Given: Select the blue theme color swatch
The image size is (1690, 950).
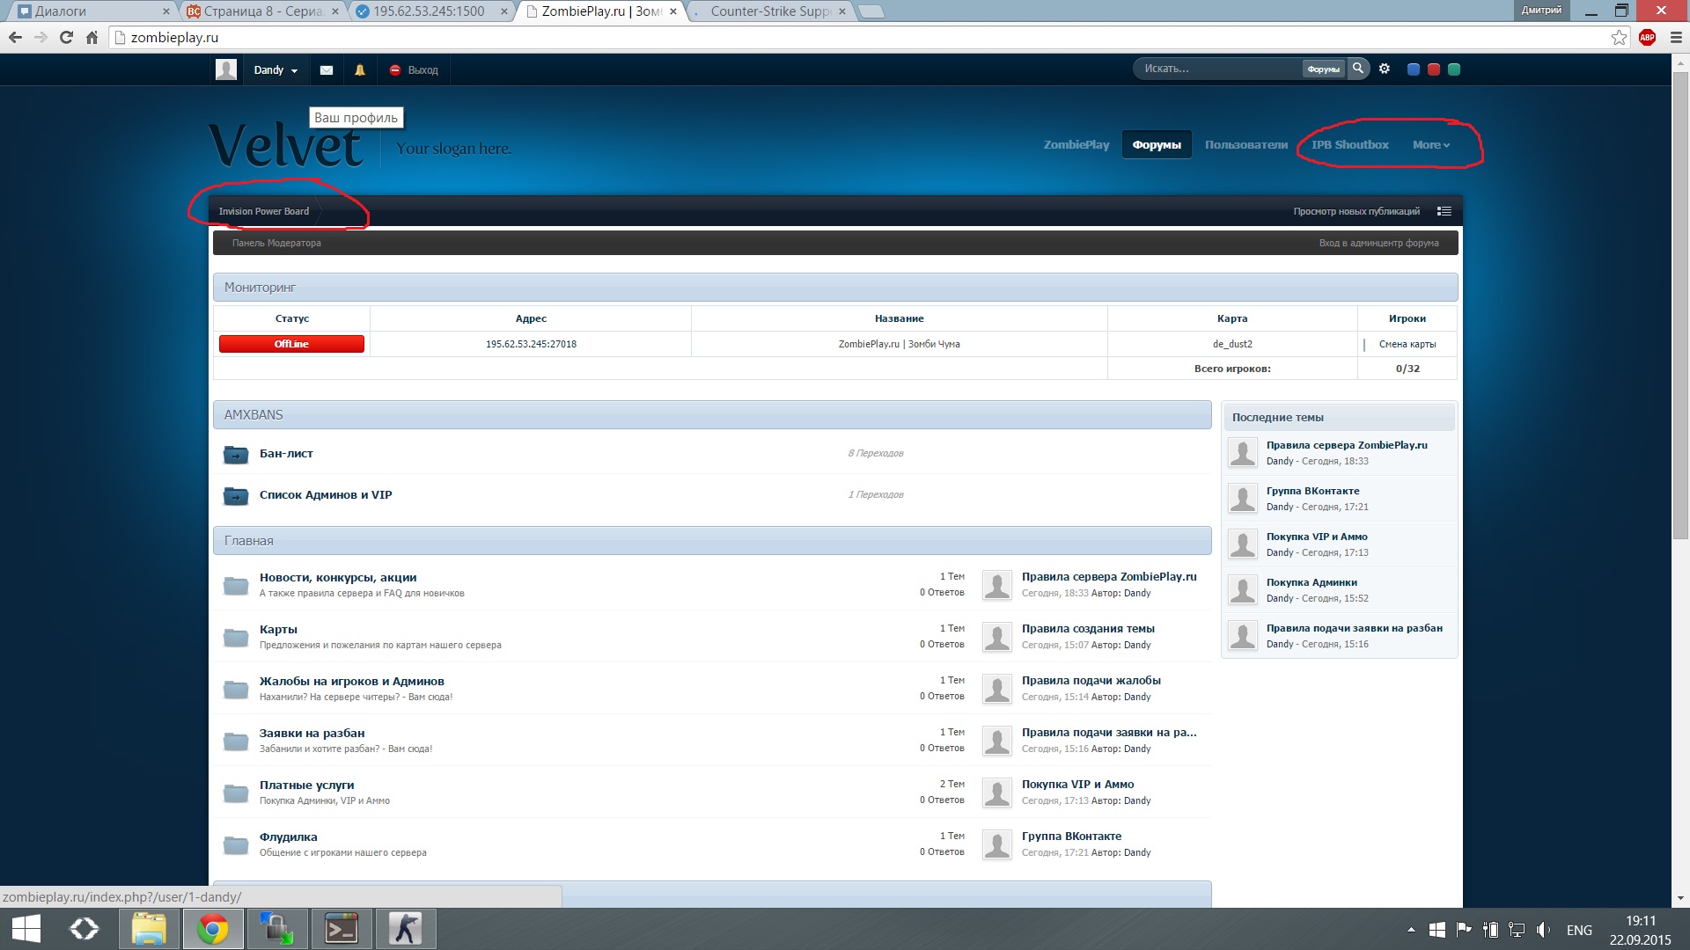Looking at the screenshot, I should [1414, 69].
